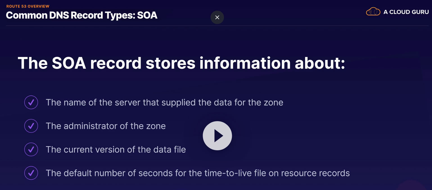Click the 'Common DNS Record Types: SOA' title
Image resolution: width=432 pixels, height=190 pixels.
82,15
